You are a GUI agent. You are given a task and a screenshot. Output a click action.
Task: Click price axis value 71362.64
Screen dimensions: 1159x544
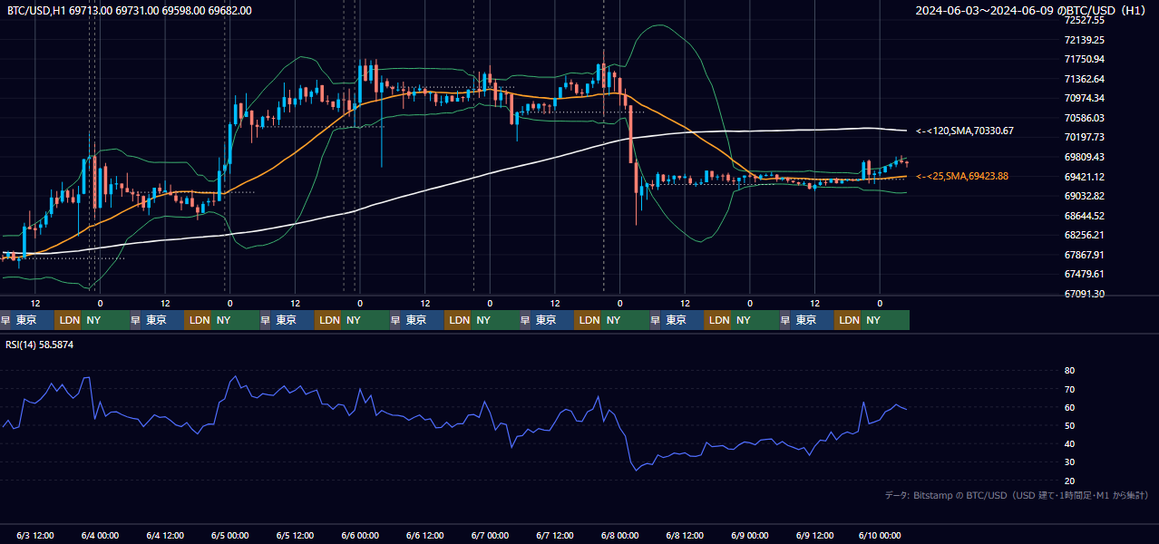(1086, 78)
